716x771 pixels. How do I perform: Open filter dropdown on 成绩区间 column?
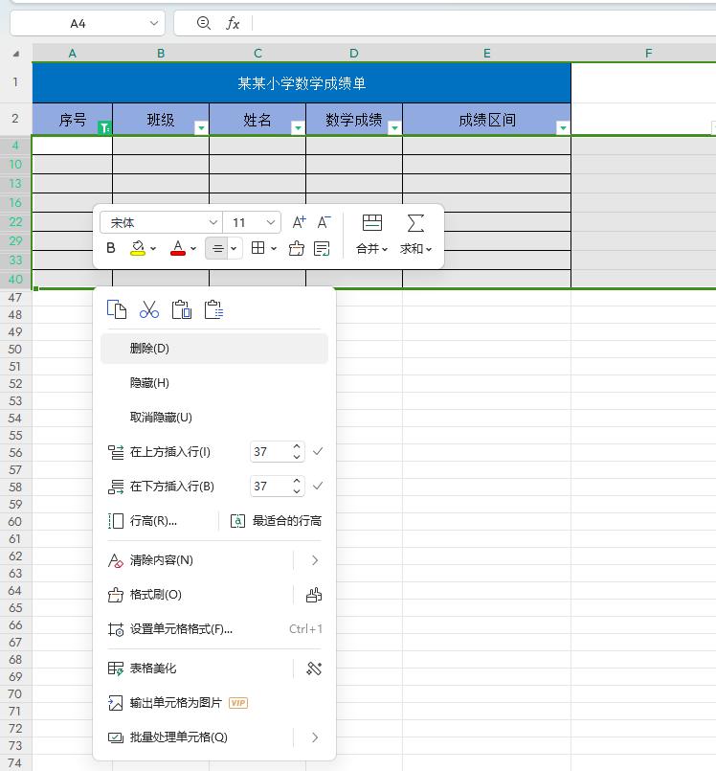(563, 127)
